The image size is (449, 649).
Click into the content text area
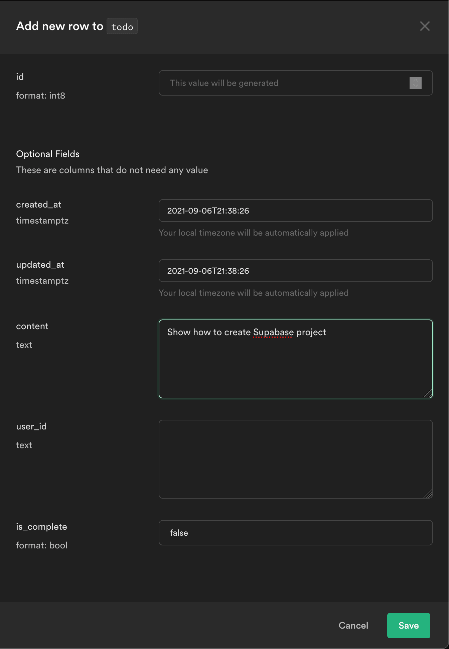tap(296, 359)
